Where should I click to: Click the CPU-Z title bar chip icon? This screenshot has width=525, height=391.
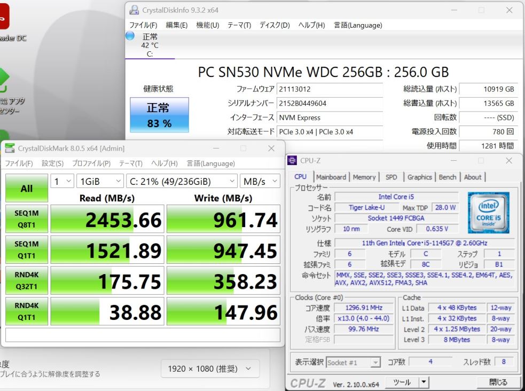point(292,160)
